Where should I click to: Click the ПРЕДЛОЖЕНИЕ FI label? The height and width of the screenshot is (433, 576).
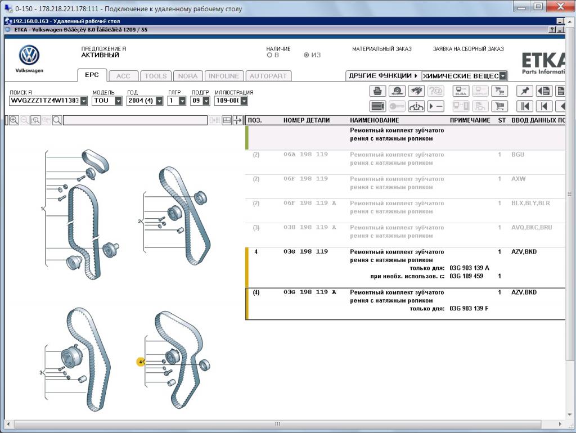click(x=104, y=49)
